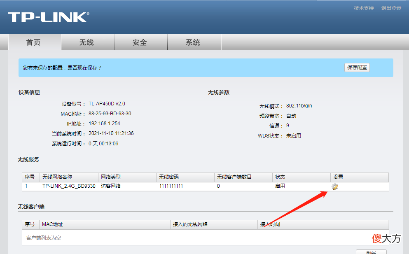Click the uptime value 0 天 00:13:06
Image resolution: width=409 pixels, height=254 pixels.
[103, 143]
